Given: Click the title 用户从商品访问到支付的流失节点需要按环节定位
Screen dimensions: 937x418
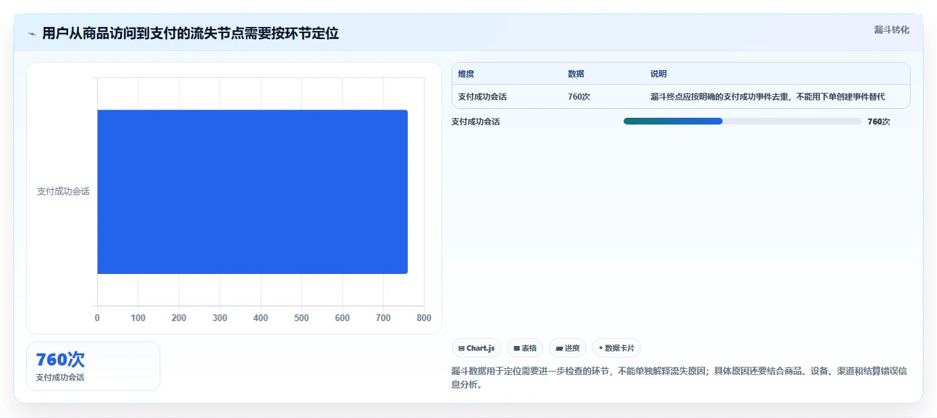Looking at the screenshot, I should [191, 34].
